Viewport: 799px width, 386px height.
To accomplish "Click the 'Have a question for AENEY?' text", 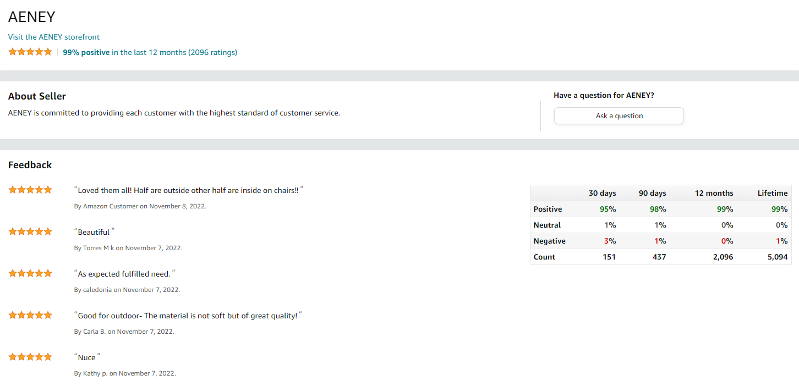I will 604,95.
